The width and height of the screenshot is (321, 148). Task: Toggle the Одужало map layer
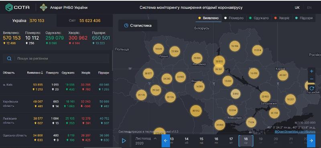(259, 18)
